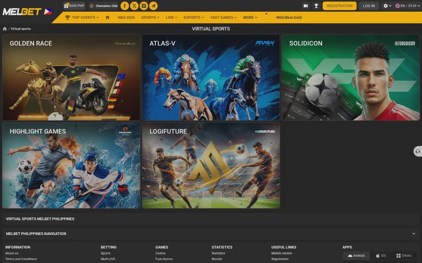Open the Casino footer link
Viewport: 422px width, 263px height.
(160, 253)
